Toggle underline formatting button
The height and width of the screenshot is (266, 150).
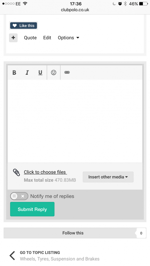(x=40, y=72)
